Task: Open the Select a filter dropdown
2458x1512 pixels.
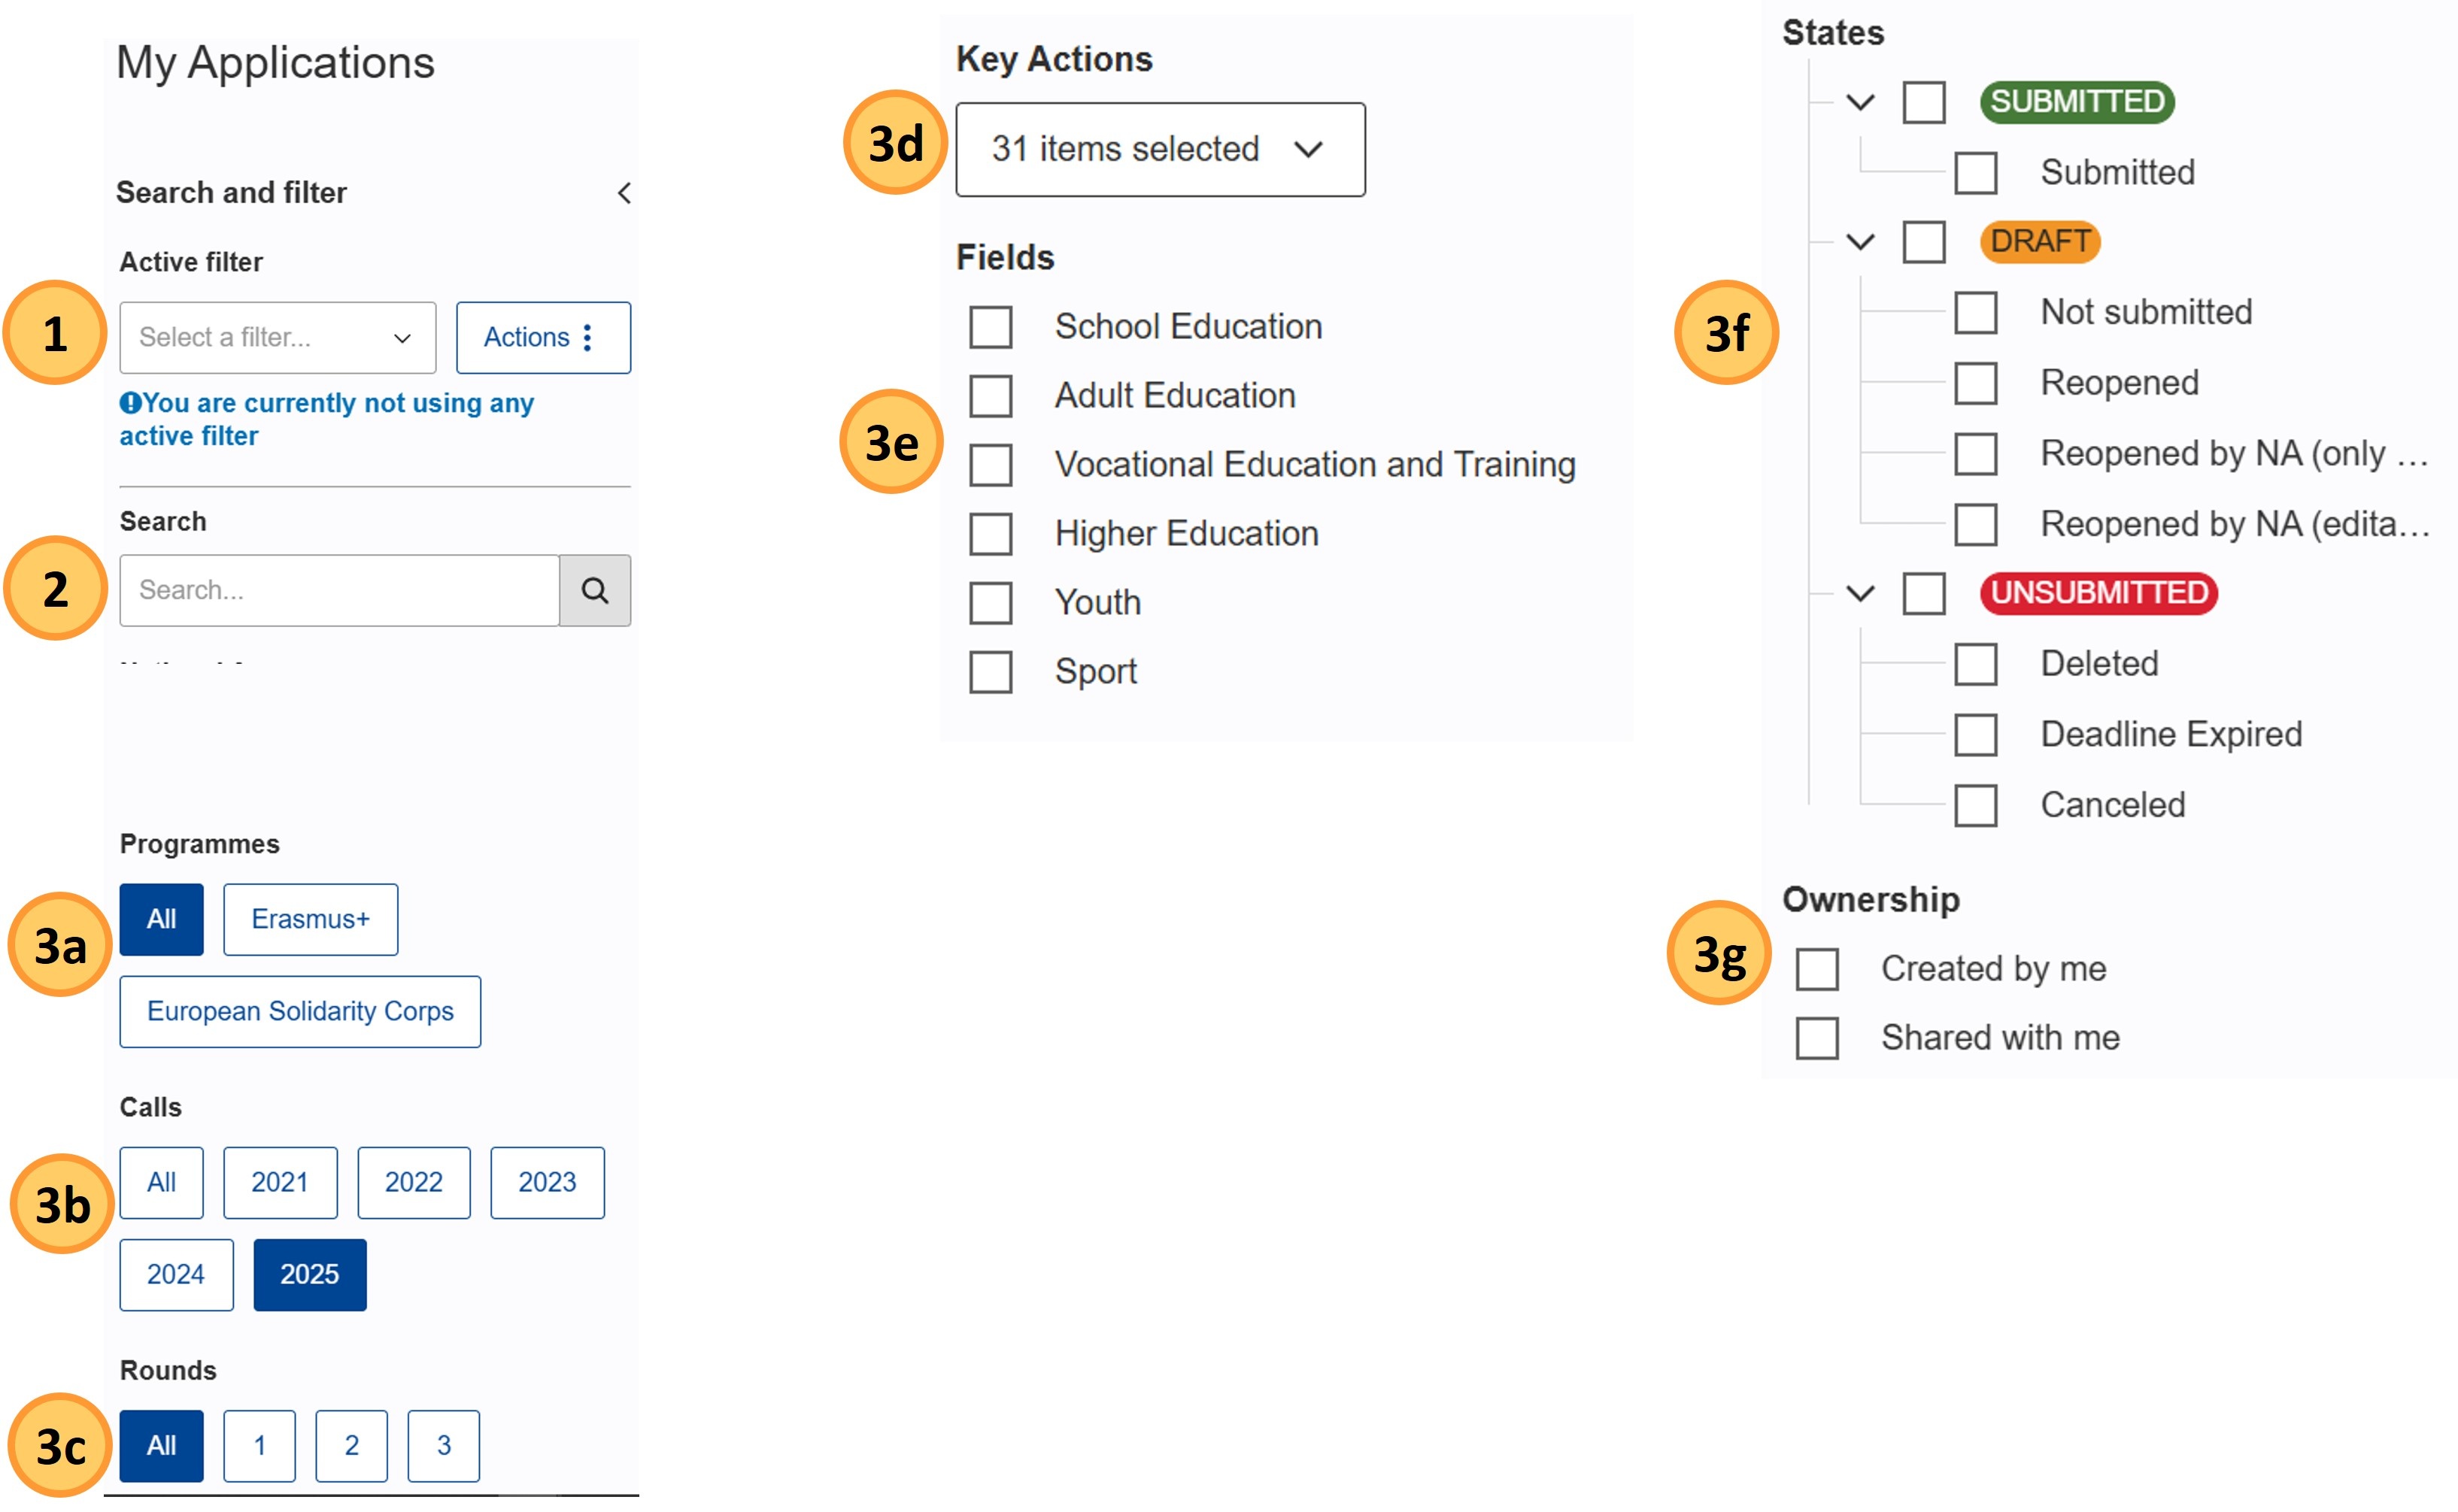Action: tap(278, 338)
